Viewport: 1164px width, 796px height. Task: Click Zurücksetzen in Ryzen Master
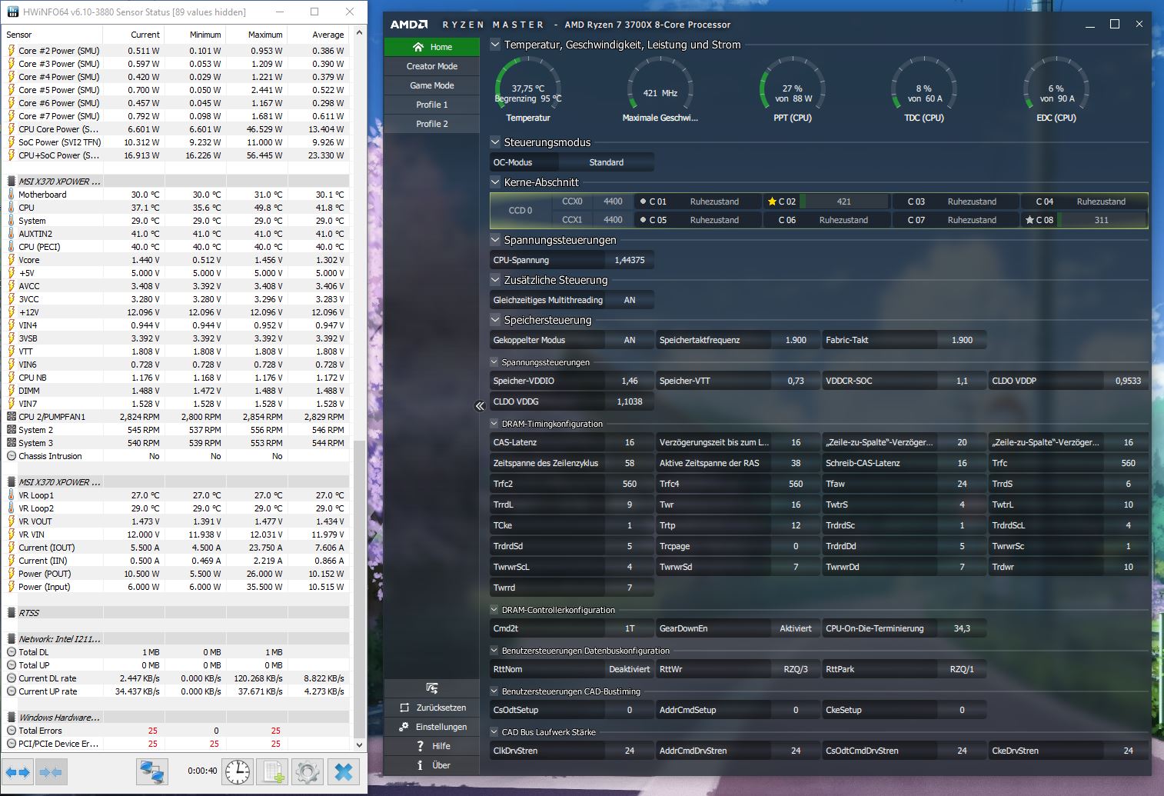tap(432, 708)
